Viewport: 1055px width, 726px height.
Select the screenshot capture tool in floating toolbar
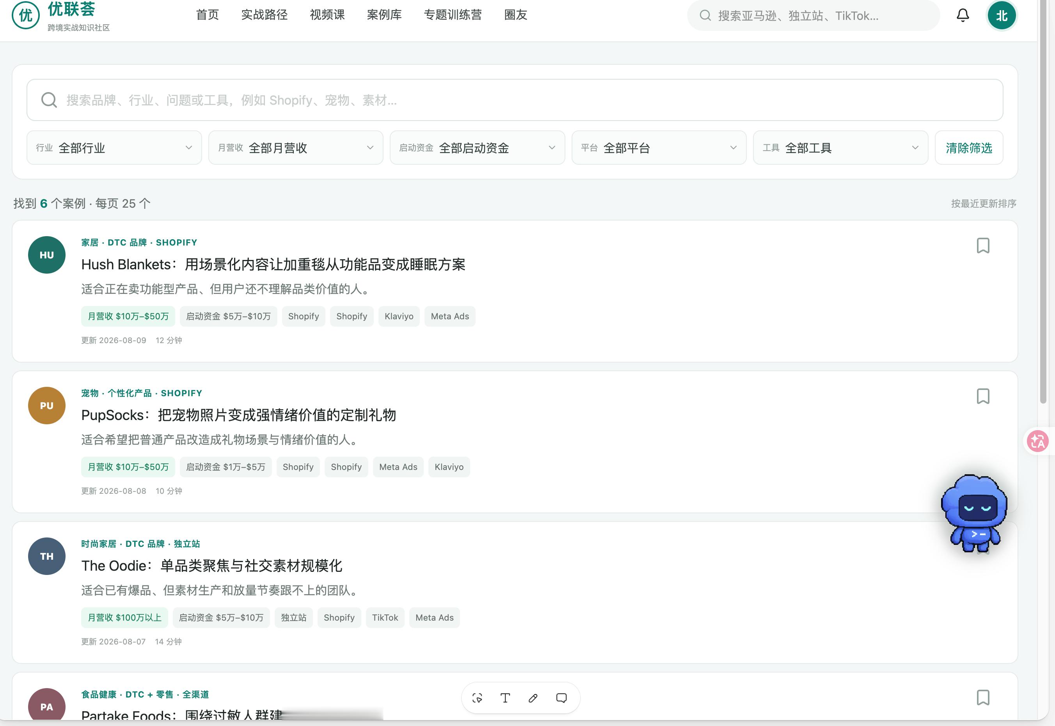(477, 698)
